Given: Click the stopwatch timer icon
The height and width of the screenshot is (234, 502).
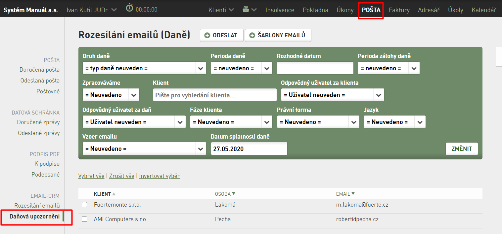Looking at the screenshot, I should (130, 8).
